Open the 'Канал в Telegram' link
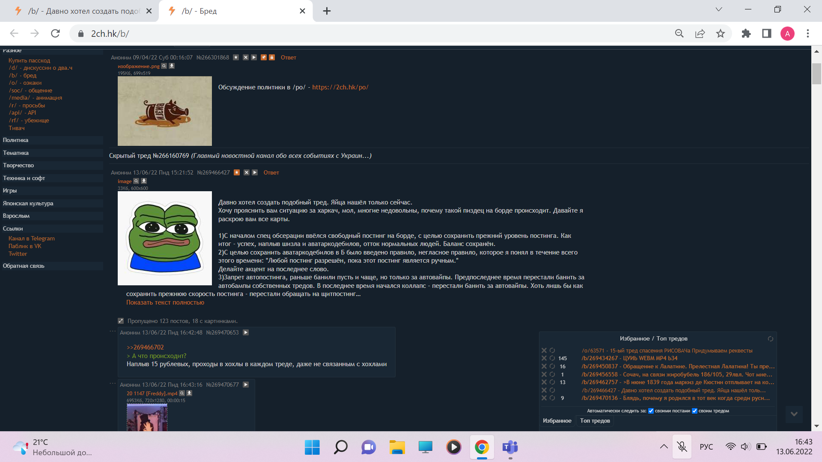The image size is (822, 462). click(x=32, y=238)
